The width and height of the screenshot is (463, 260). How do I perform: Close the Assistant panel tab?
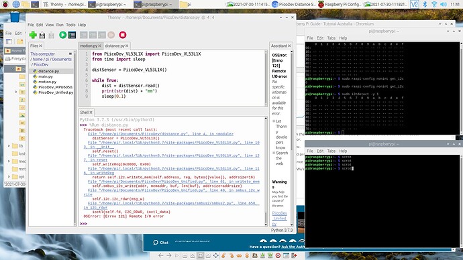tap(289, 46)
